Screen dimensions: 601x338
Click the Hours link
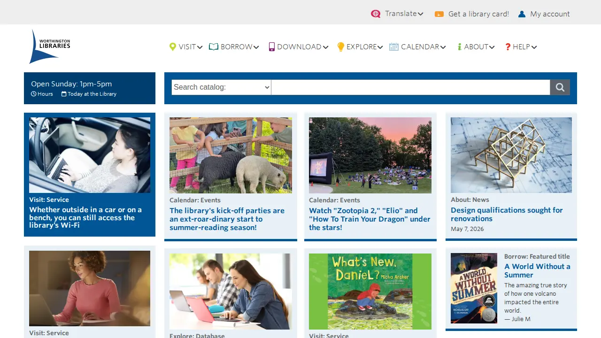click(x=45, y=94)
